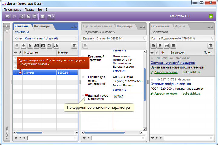Maximize the Кампании panel
Screen dimensions: 218x145
[76, 27]
